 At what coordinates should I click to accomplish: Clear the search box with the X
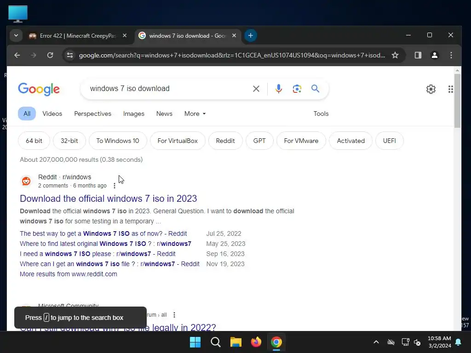click(x=256, y=89)
